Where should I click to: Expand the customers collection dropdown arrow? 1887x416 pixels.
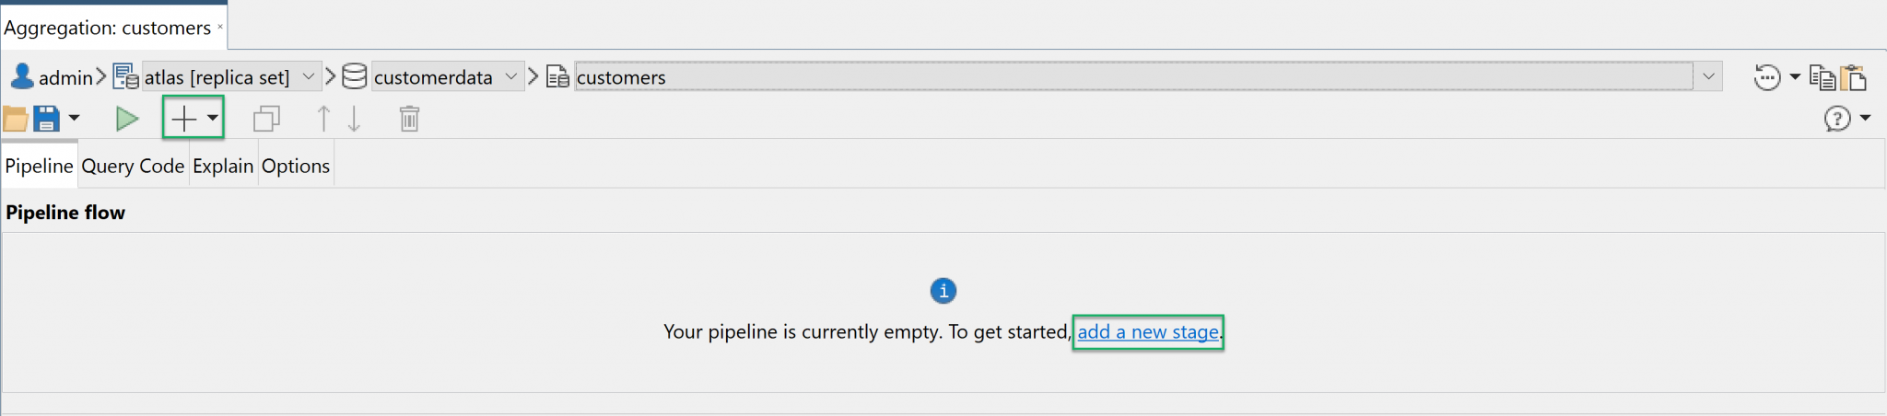[1708, 77]
